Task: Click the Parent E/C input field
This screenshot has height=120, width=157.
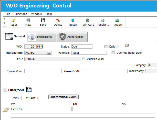Action: coord(104,71)
